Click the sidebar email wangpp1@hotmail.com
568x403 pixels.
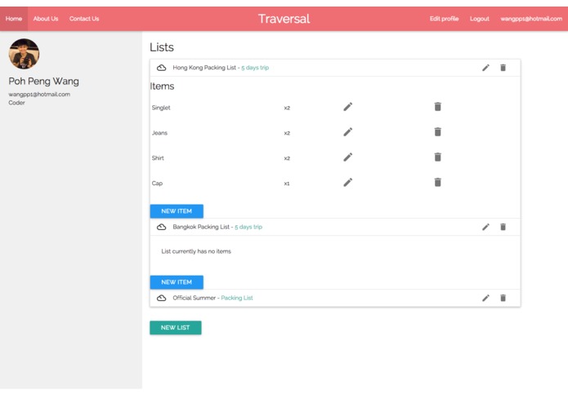39,95
